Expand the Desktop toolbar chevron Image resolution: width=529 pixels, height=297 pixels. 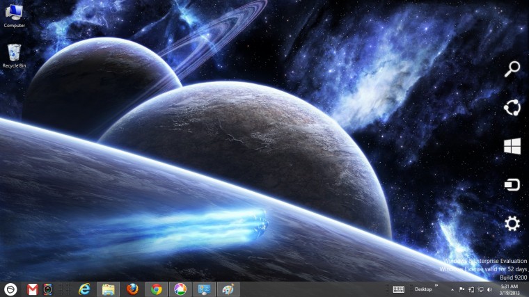point(436,286)
